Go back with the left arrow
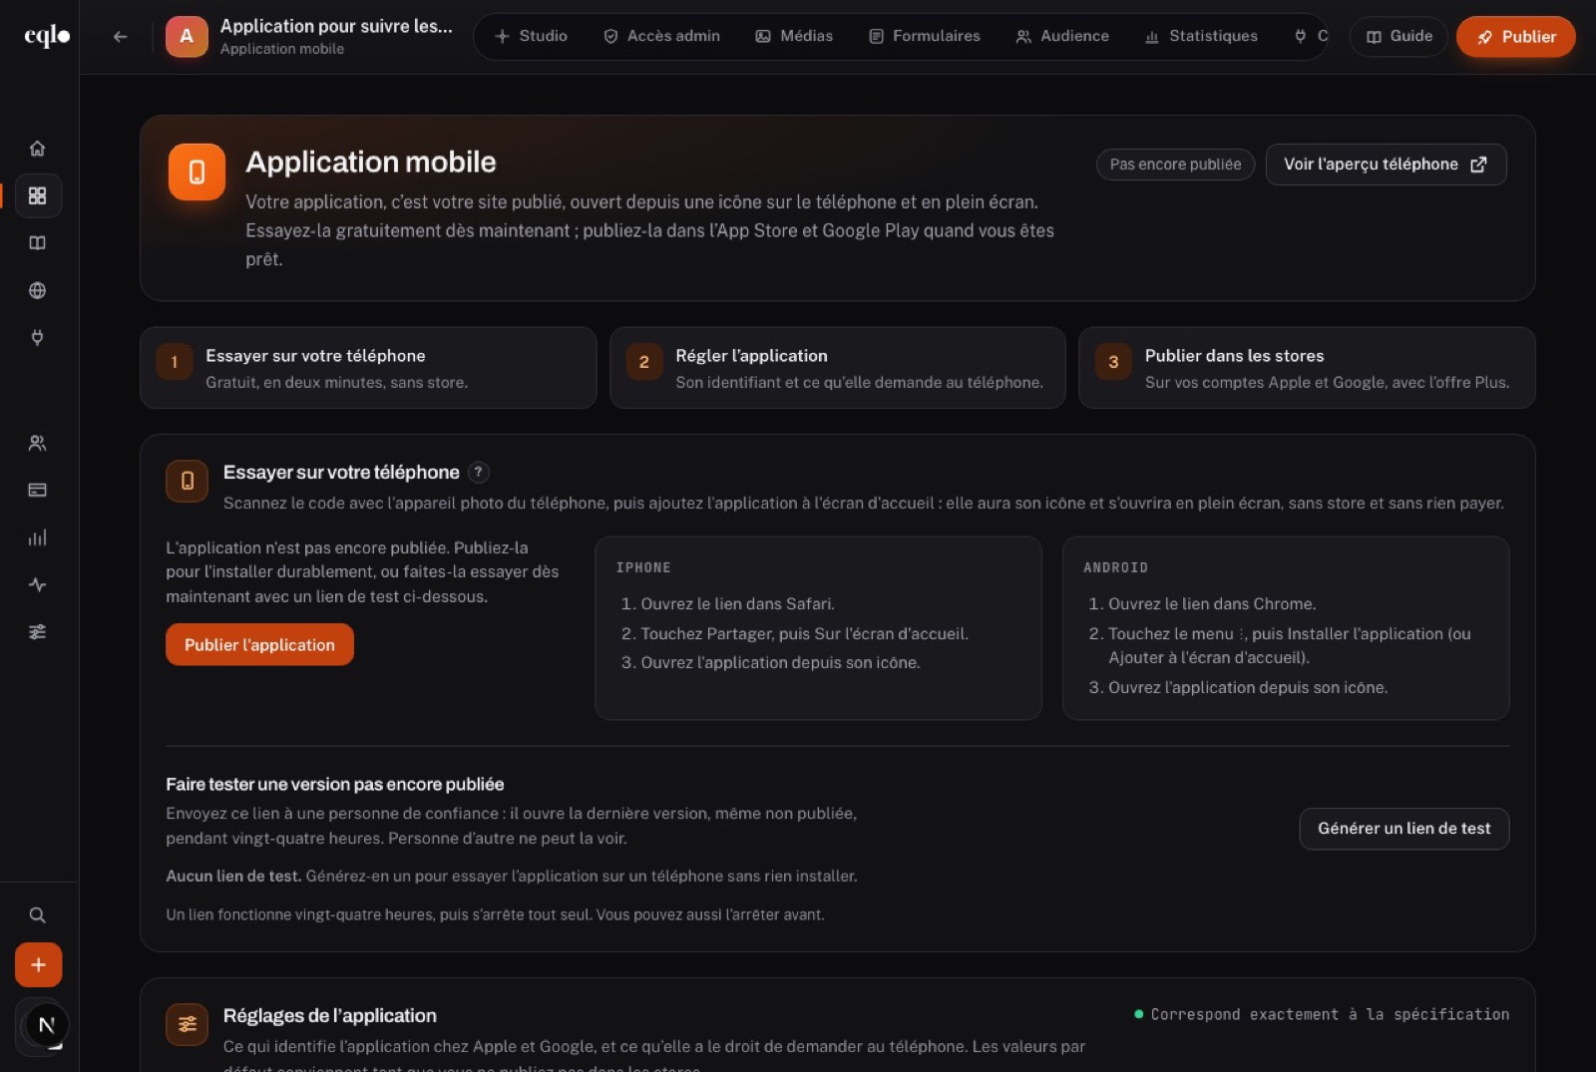Screen dimensions: 1596x1072 (x=121, y=37)
